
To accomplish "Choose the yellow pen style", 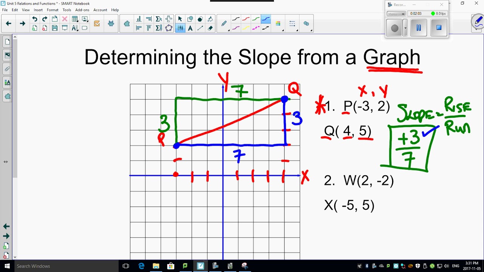I will [x=246, y=28].
